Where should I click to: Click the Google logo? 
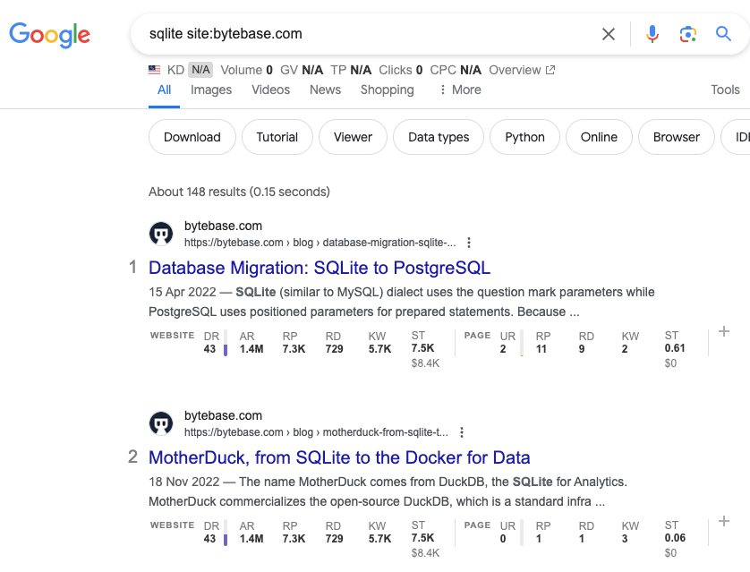click(49, 35)
